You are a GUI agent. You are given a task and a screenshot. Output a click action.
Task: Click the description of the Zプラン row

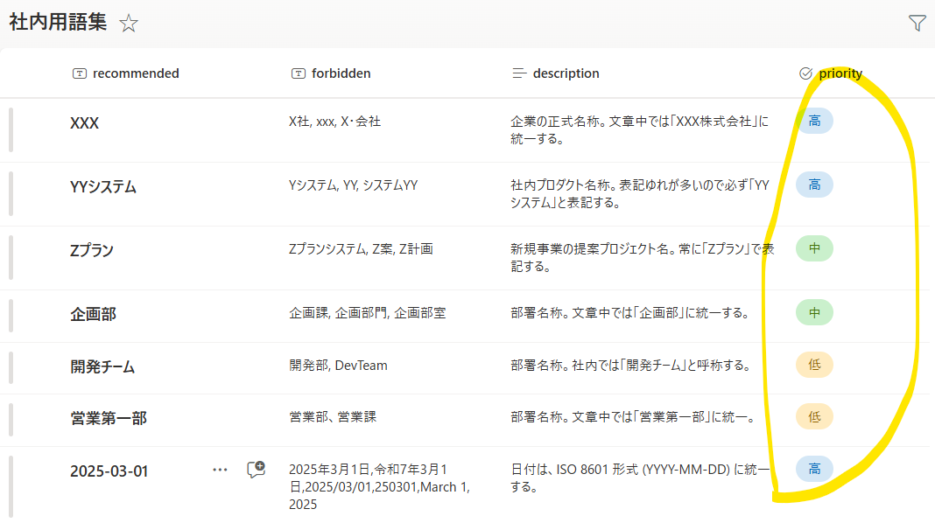pos(643,257)
